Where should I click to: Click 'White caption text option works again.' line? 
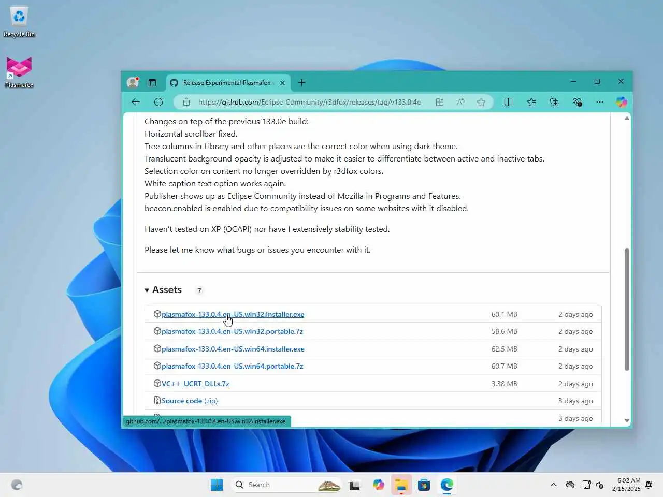coord(215,183)
